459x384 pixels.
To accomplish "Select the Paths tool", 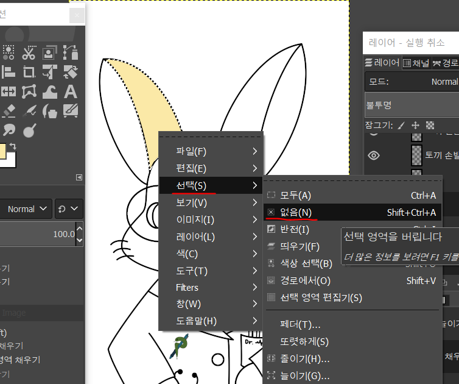I will pyautogui.click(x=70, y=53).
